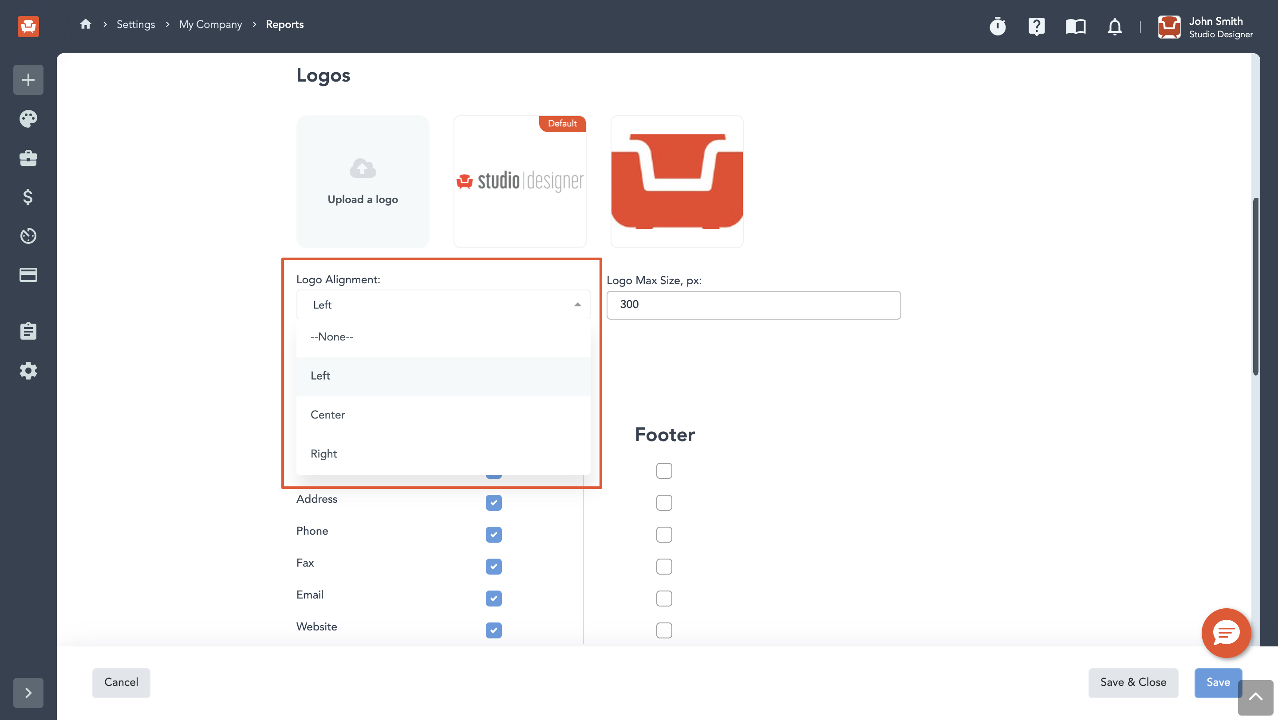
Task: Select the default studio designer logo thumbnail
Action: click(520, 182)
